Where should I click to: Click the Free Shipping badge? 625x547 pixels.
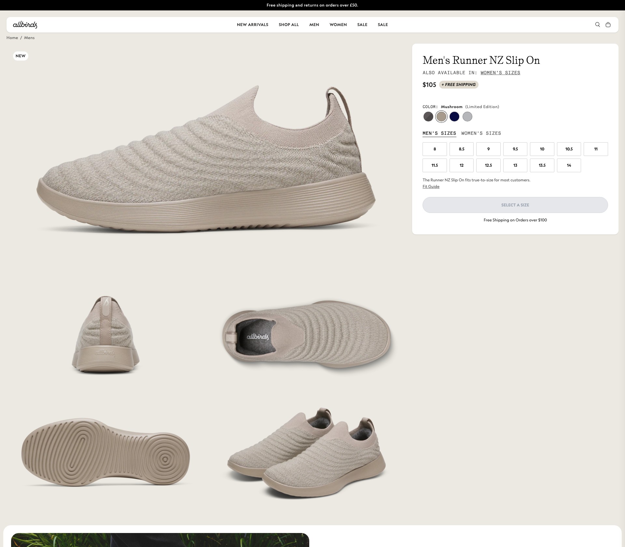[x=459, y=85]
